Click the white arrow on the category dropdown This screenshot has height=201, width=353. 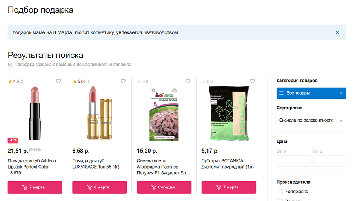(341, 93)
